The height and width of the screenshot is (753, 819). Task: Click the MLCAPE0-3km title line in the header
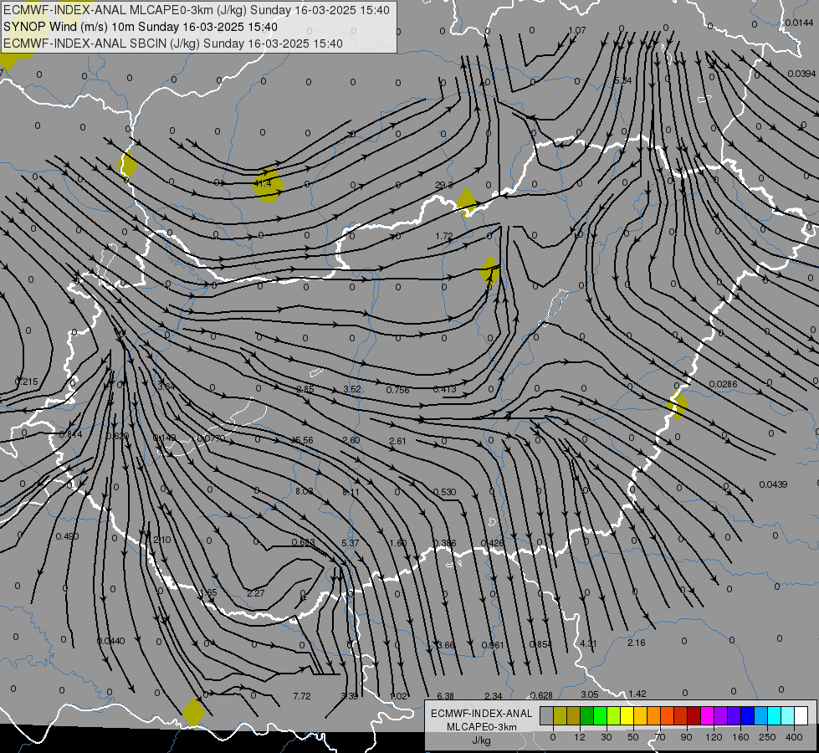click(x=197, y=10)
